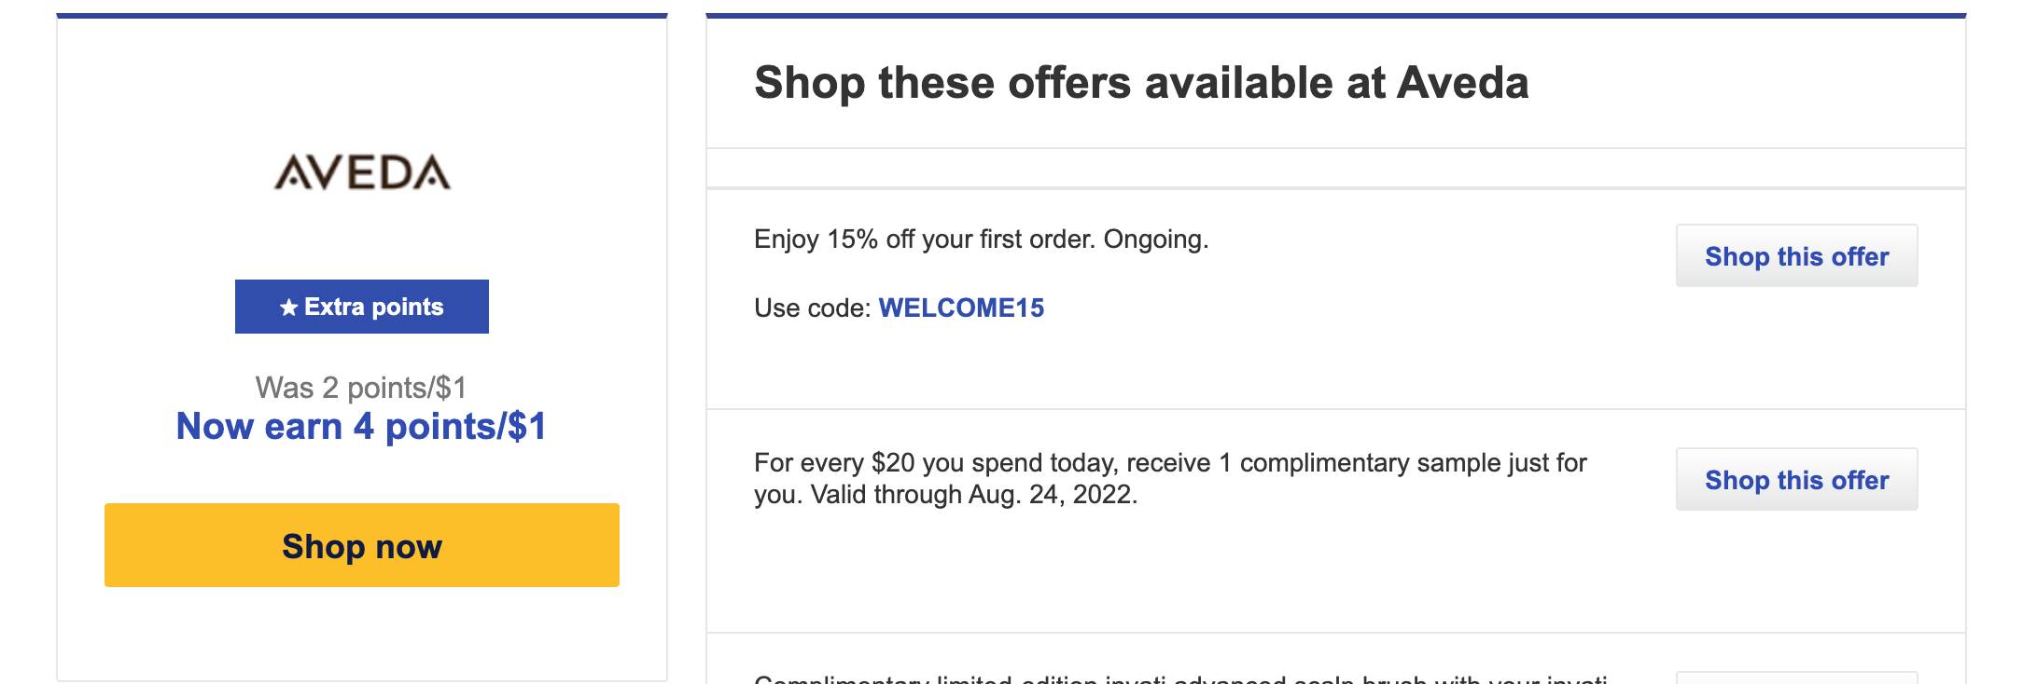Click the Enjoy 15% off first order text
Viewport: 2023px width, 684px height.
(x=982, y=239)
